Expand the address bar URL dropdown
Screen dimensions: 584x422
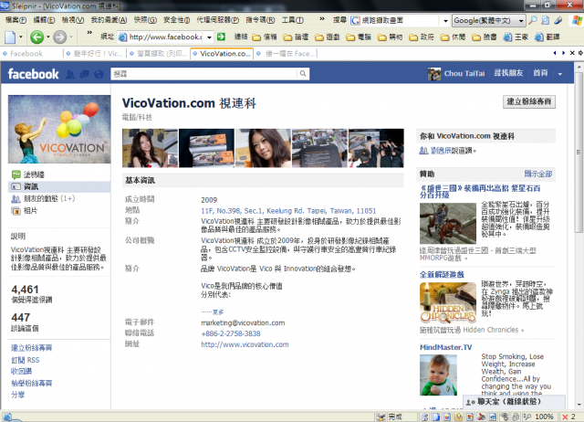click(x=209, y=37)
